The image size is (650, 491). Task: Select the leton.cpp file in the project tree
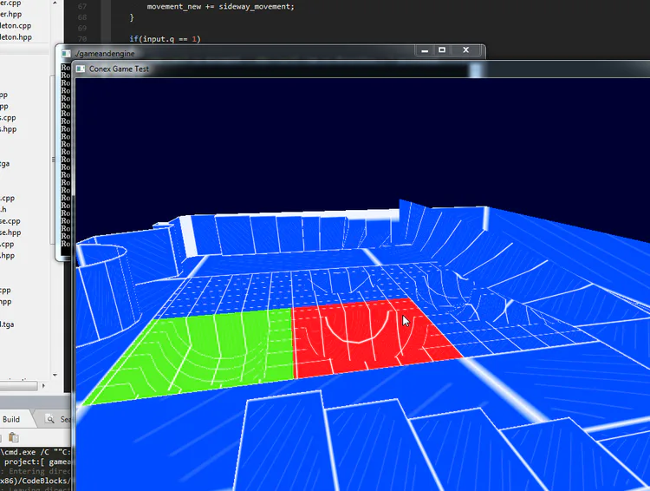pyautogui.click(x=16, y=25)
